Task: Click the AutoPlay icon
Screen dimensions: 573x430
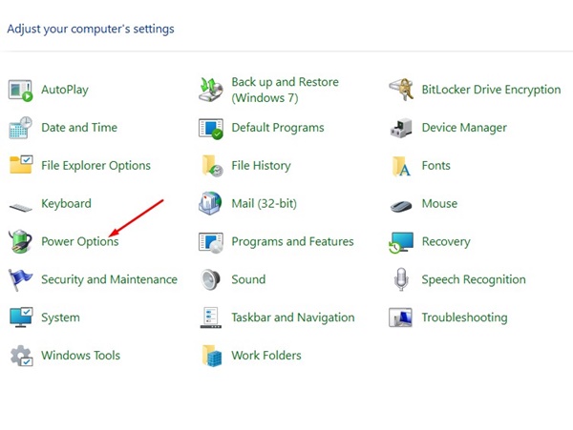Action: click(x=21, y=90)
